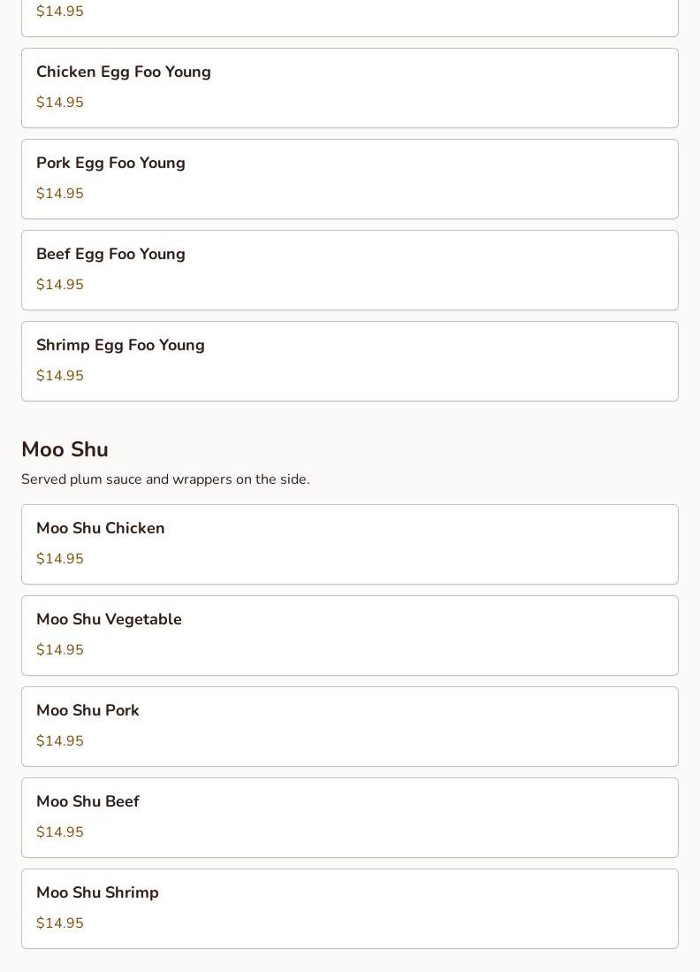
Task: Click the Moo Shu section heading
Action: tap(65, 449)
